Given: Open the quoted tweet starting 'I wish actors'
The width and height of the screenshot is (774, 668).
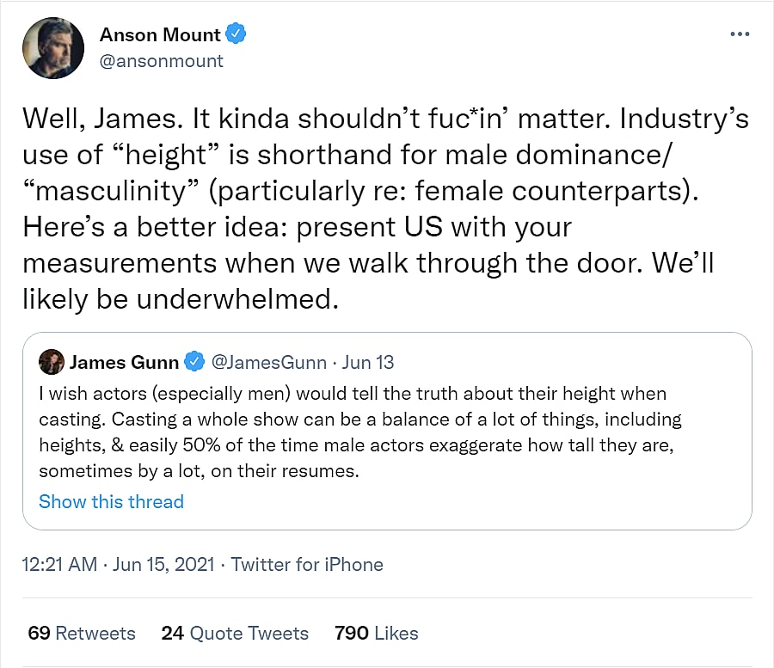Looking at the screenshot, I should pos(353,432).
